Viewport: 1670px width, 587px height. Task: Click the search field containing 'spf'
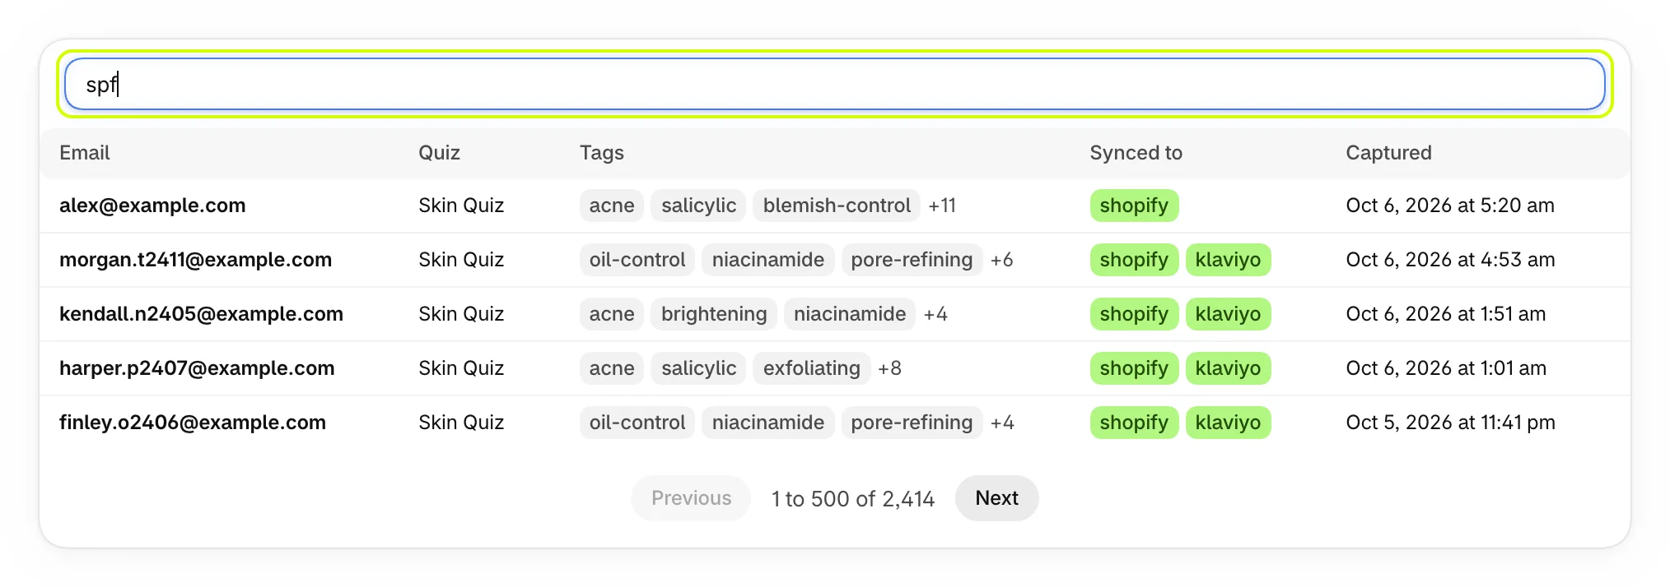(x=834, y=84)
